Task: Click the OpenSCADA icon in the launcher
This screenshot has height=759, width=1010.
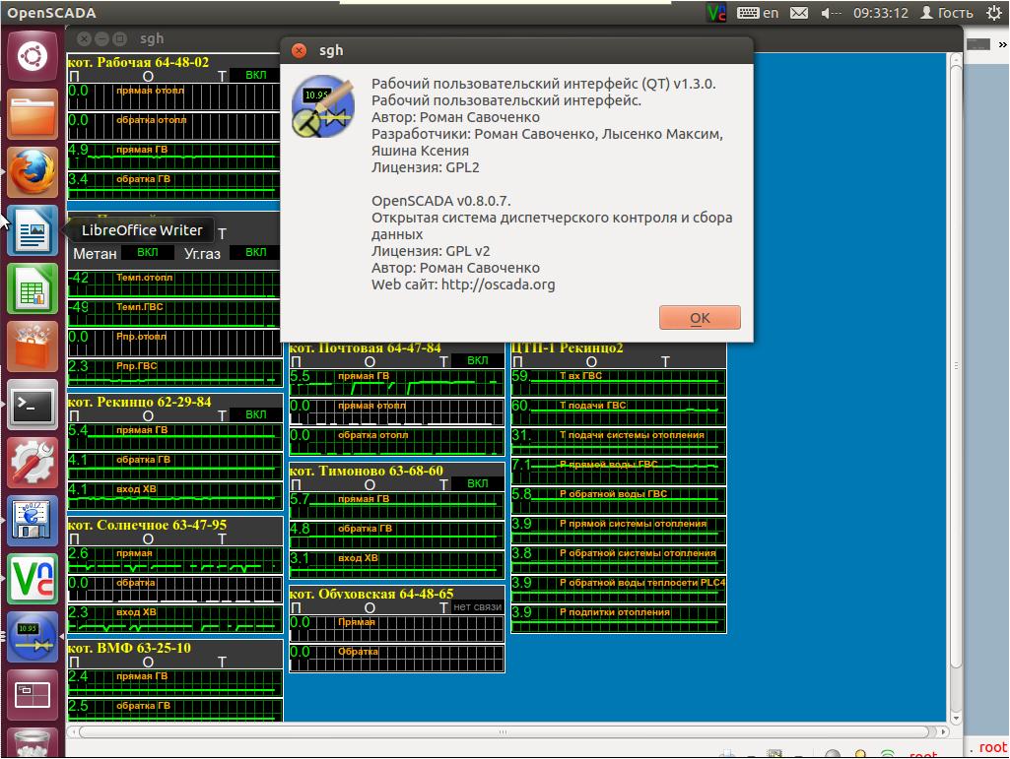Action: click(x=33, y=637)
